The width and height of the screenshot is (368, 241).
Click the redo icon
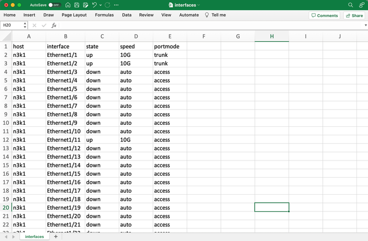[x=108, y=5]
